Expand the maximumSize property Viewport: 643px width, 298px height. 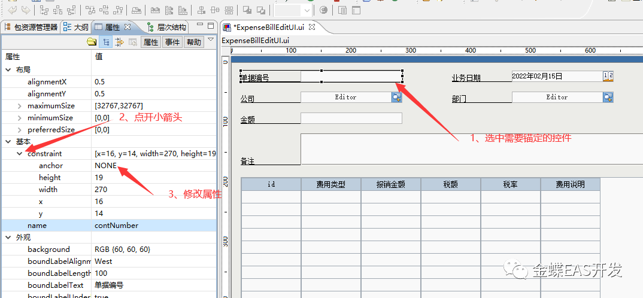pos(20,106)
